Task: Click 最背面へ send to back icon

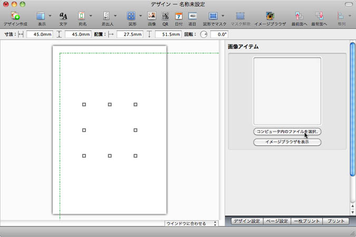Action: click(319, 16)
